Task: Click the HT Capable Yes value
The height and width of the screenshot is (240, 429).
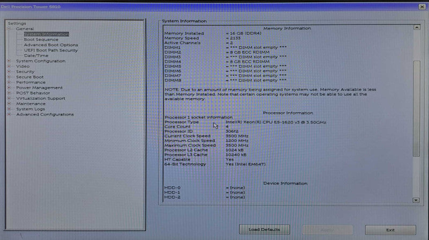Action: (x=230, y=159)
